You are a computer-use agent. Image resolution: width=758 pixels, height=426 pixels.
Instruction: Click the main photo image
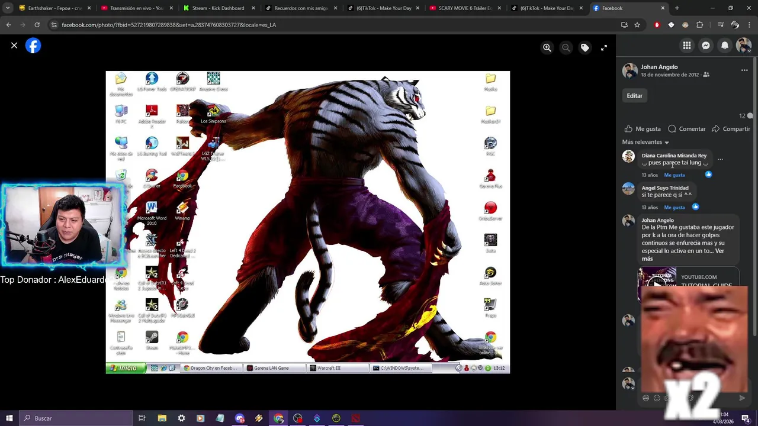(307, 222)
